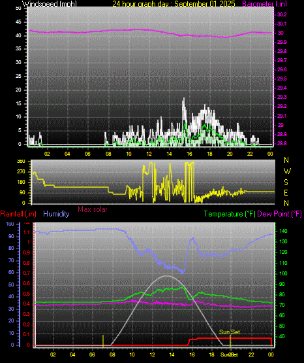Click the '24 hour graph day : September 01 2025' title

click(174, 3)
